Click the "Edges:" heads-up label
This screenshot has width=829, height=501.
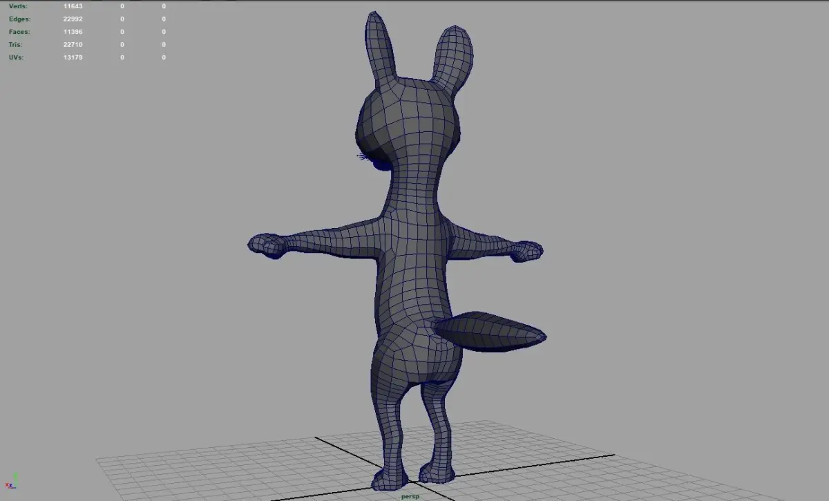pyautogui.click(x=19, y=19)
